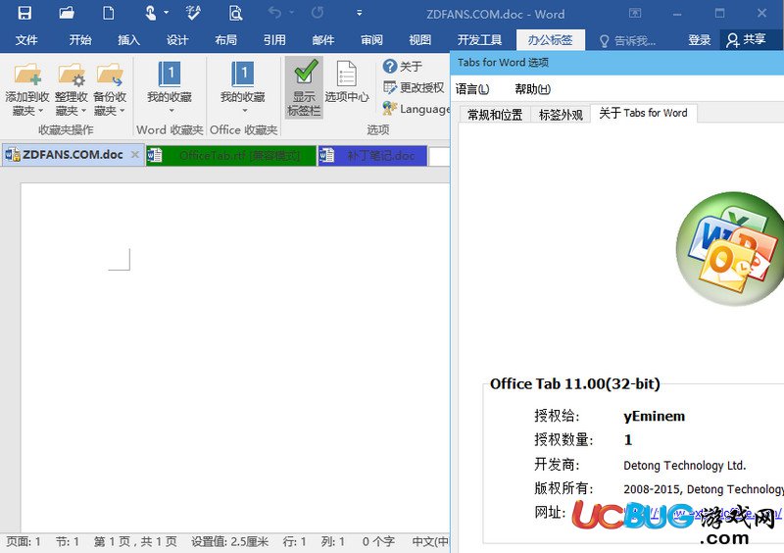This screenshot has width=784, height=553.
Task: Click the Language button in ribbon
Action: click(416, 109)
